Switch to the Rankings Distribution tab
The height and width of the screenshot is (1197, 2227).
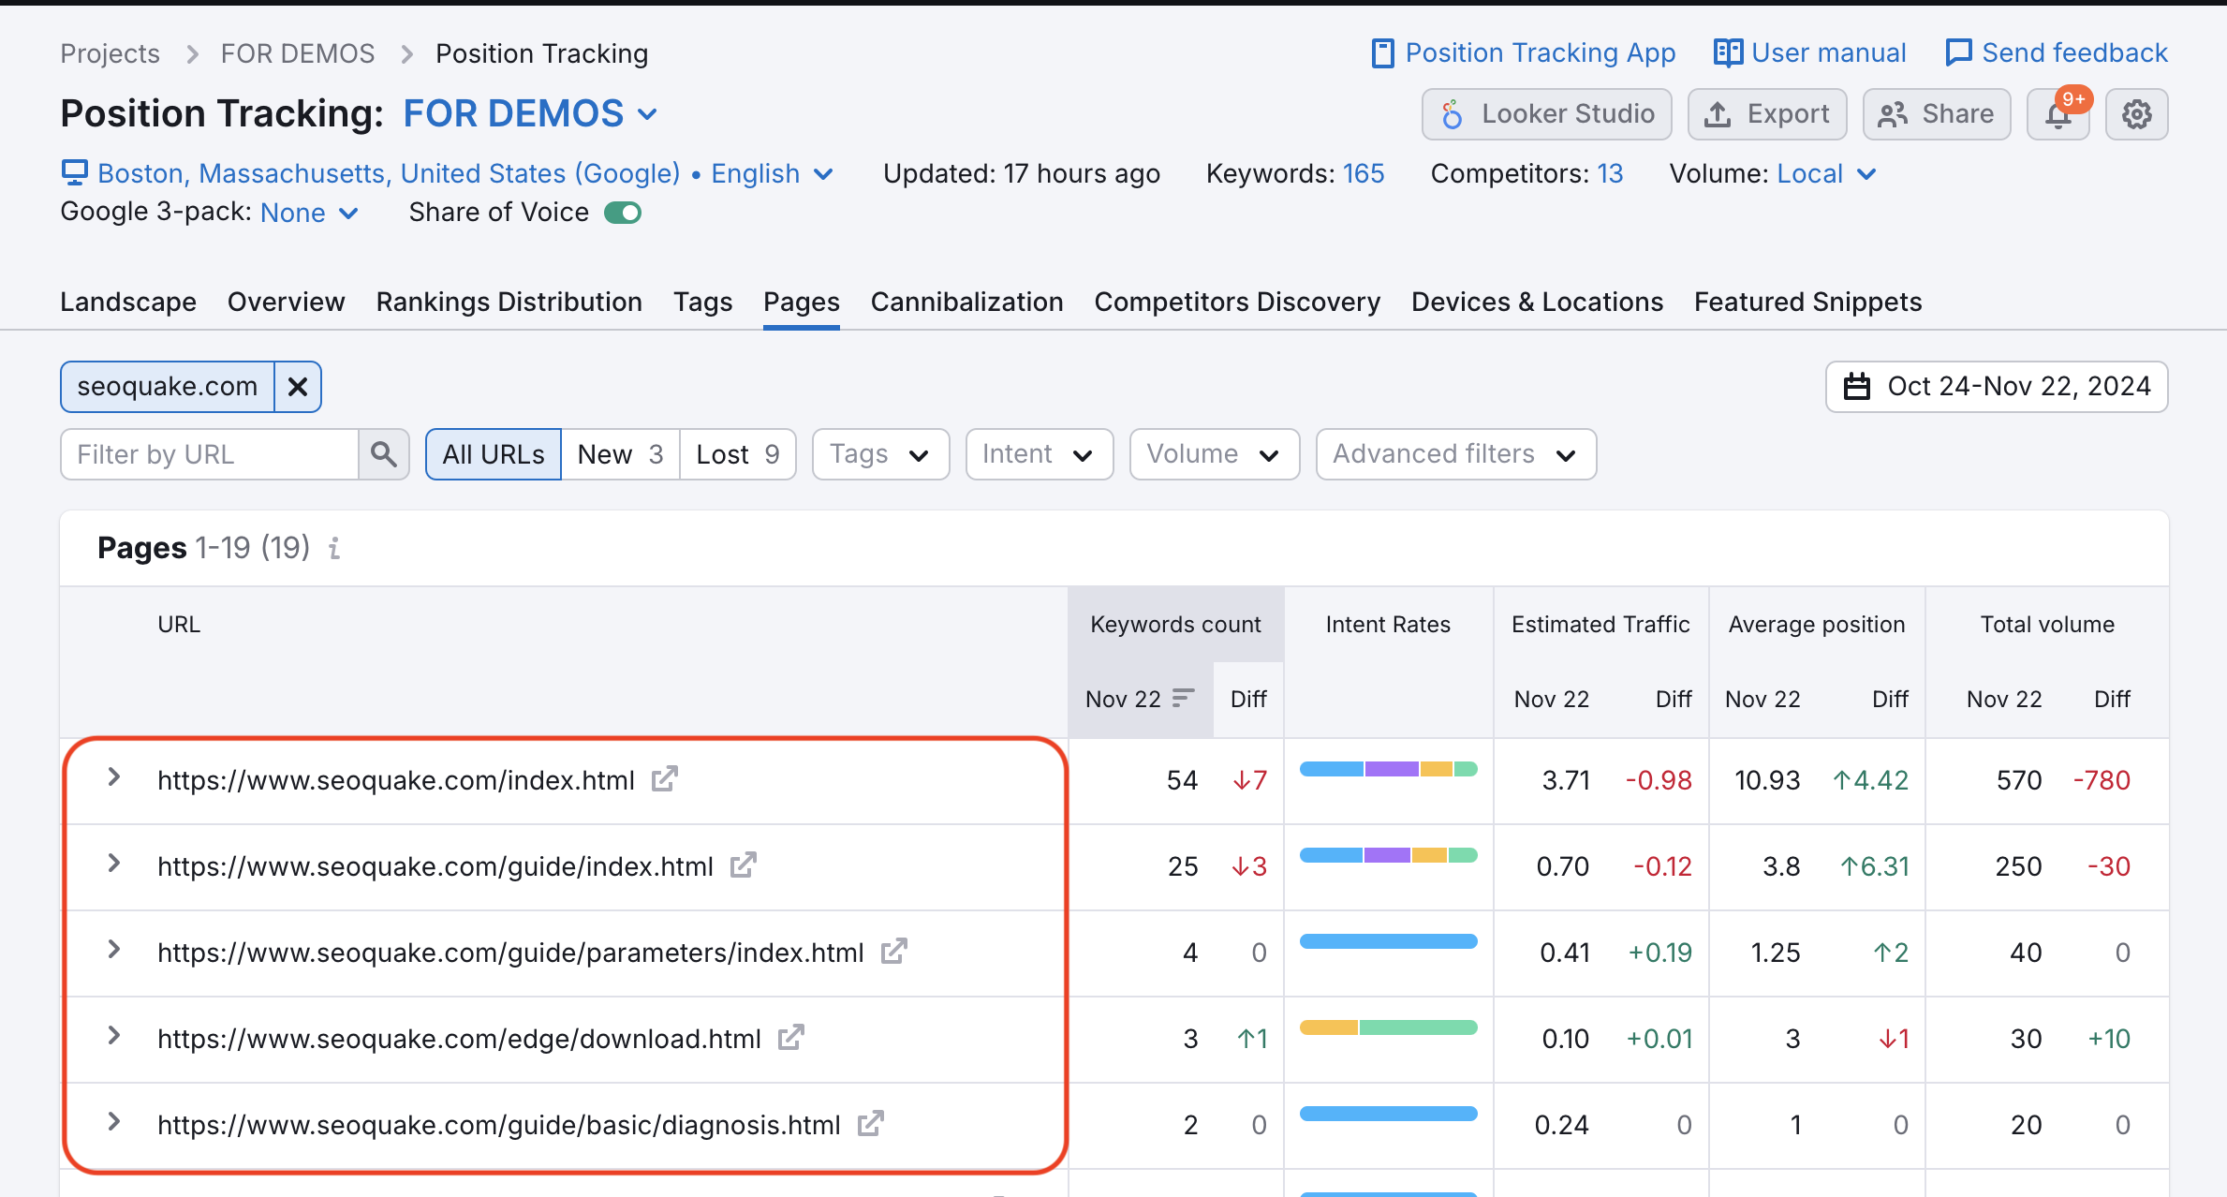[509, 303]
